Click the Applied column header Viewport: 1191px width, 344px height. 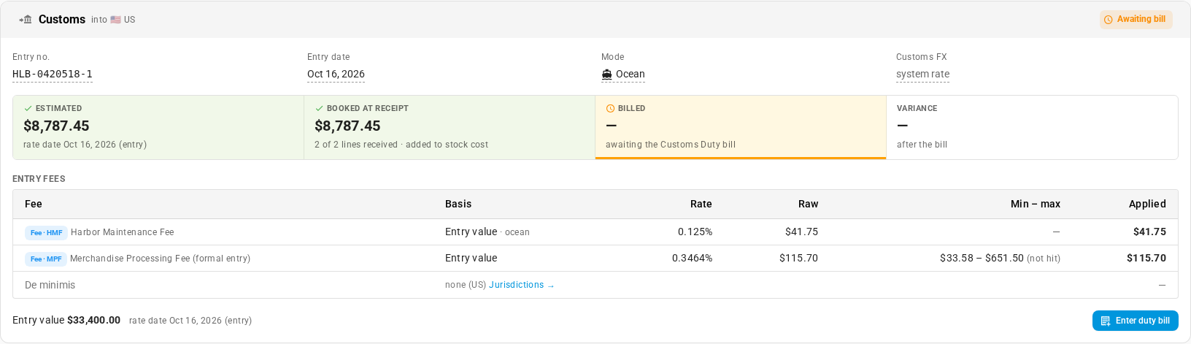point(1147,204)
